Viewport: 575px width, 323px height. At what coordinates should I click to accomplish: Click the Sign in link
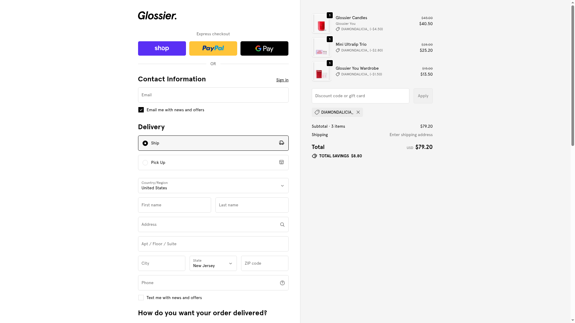point(282,80)
